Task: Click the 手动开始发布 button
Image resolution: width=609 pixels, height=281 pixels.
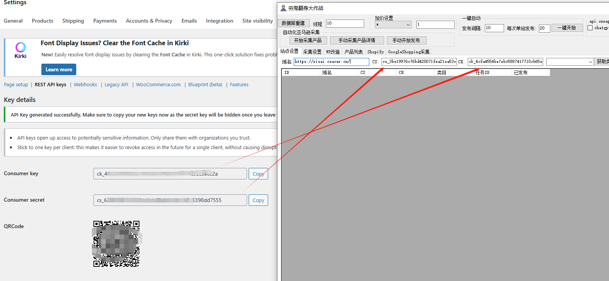Action: click(406, 40)
